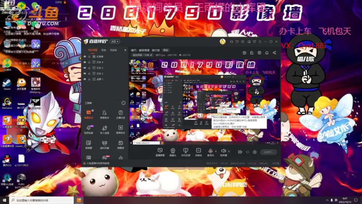Open the Steam desktop icon

click(7, 84)
